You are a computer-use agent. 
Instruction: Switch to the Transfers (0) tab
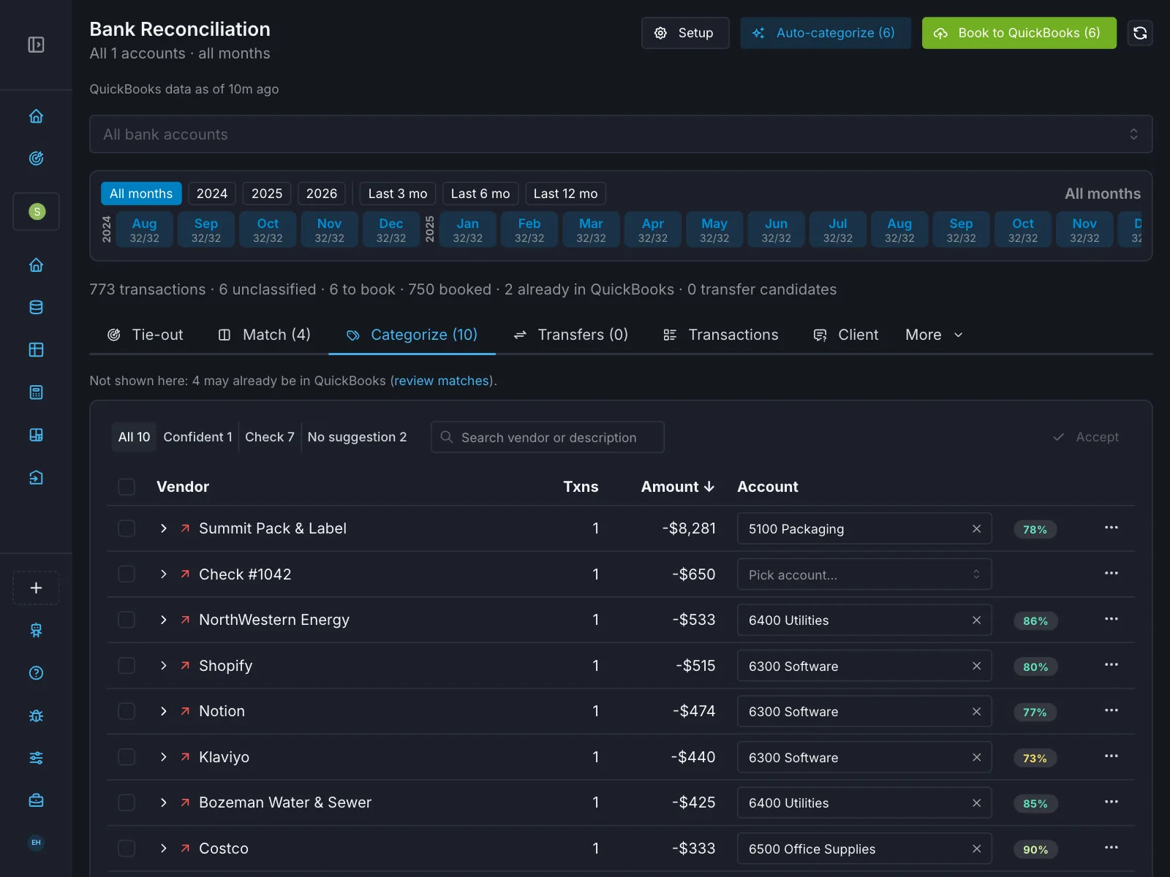(571, 335)
